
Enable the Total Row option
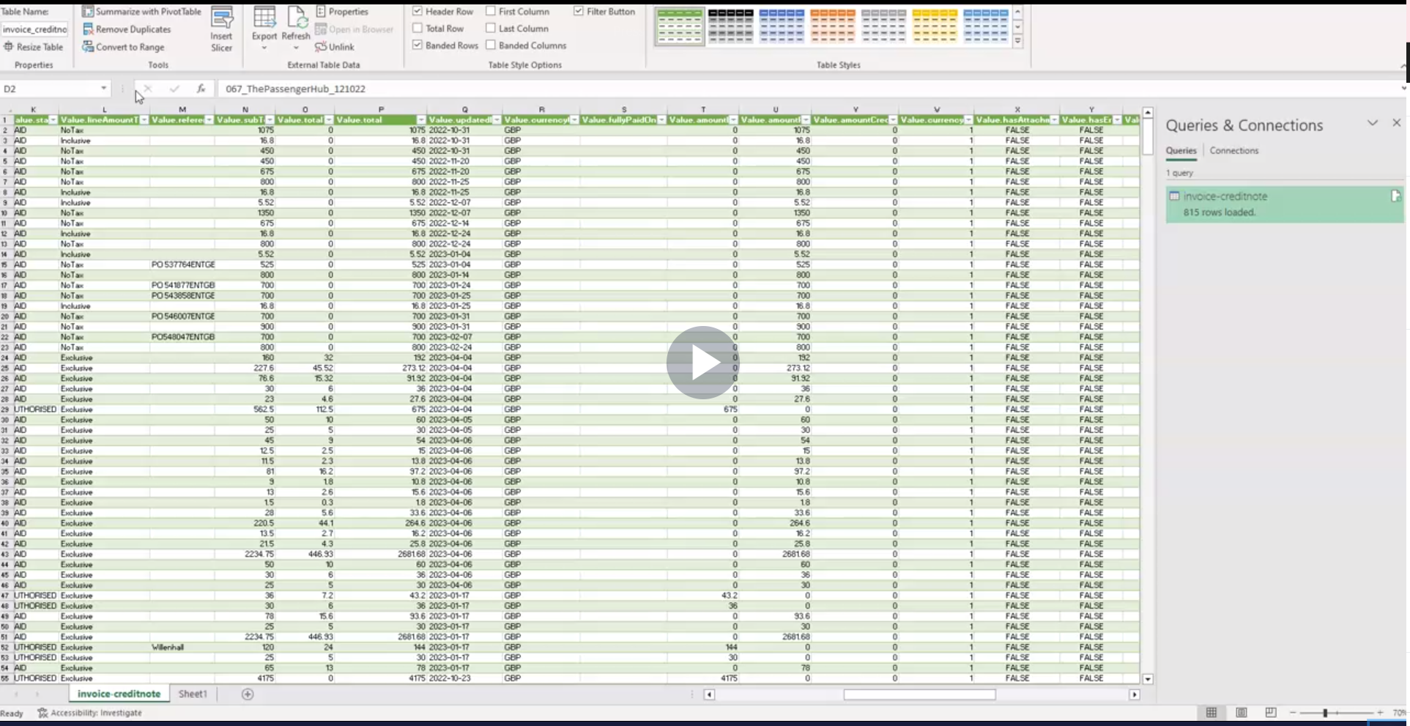coord(417,28)
